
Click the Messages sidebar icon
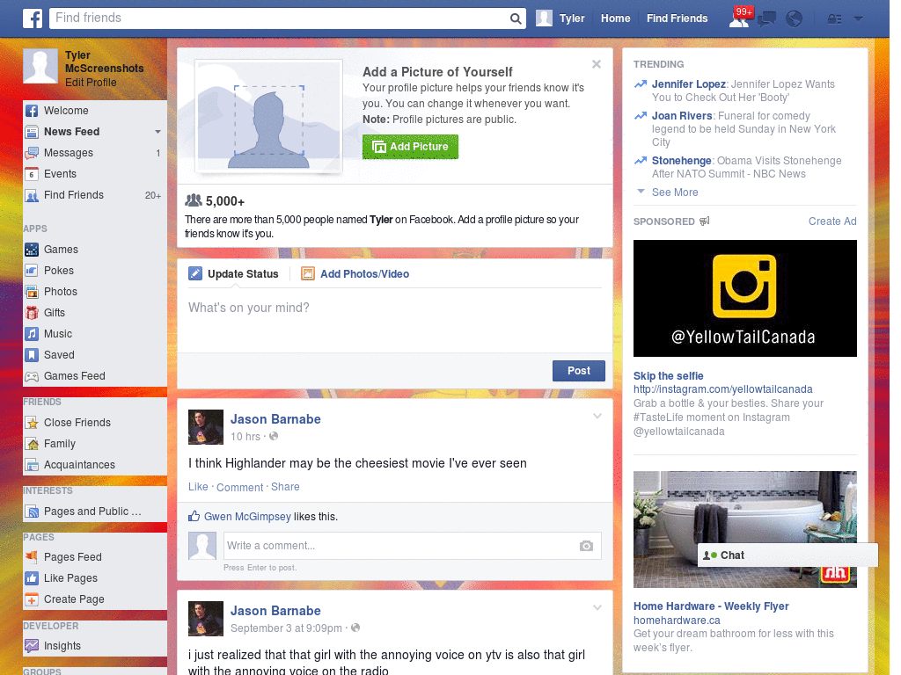[x=32, y=153]
